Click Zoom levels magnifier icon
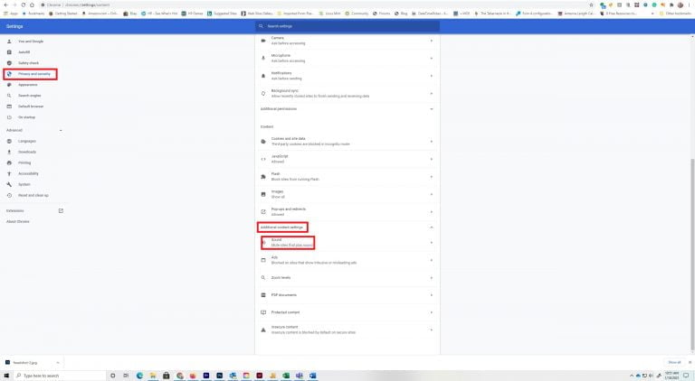Image resolution: width=695 pixels, height=381 pixels. [263, 277]
